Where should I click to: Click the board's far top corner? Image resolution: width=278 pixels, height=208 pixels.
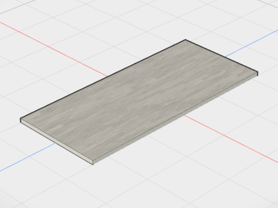185,39
